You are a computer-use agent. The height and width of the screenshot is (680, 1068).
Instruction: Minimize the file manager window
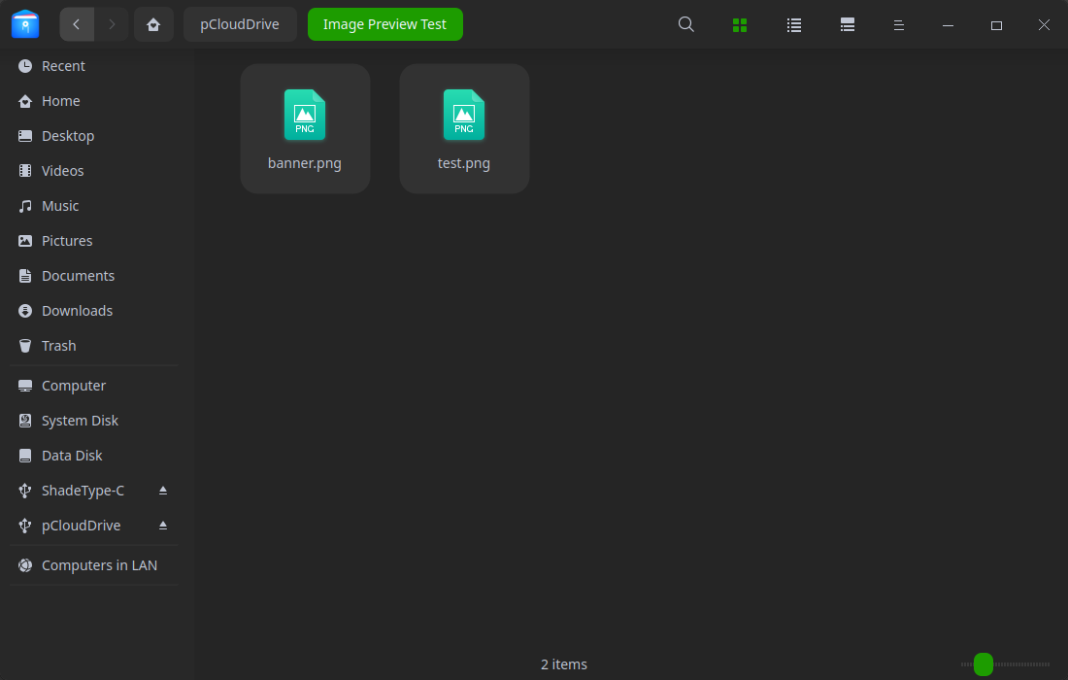(948, 25)
